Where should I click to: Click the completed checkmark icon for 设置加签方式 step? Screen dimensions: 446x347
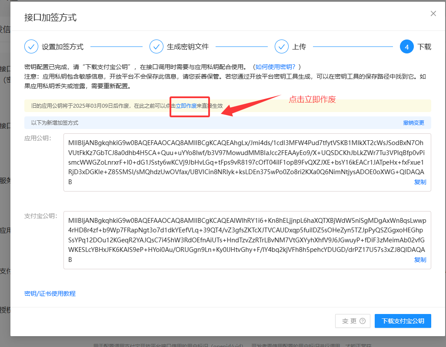tap(31, 46)
